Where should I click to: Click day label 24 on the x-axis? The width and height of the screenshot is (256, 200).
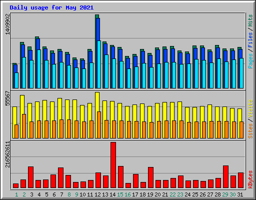(x=187, y=194)
